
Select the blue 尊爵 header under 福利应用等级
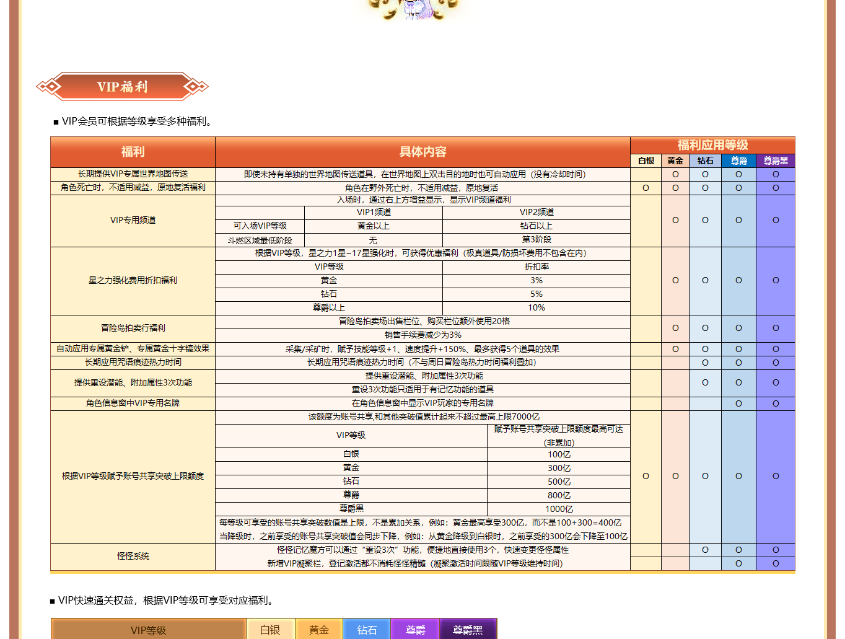coord(738,161)
